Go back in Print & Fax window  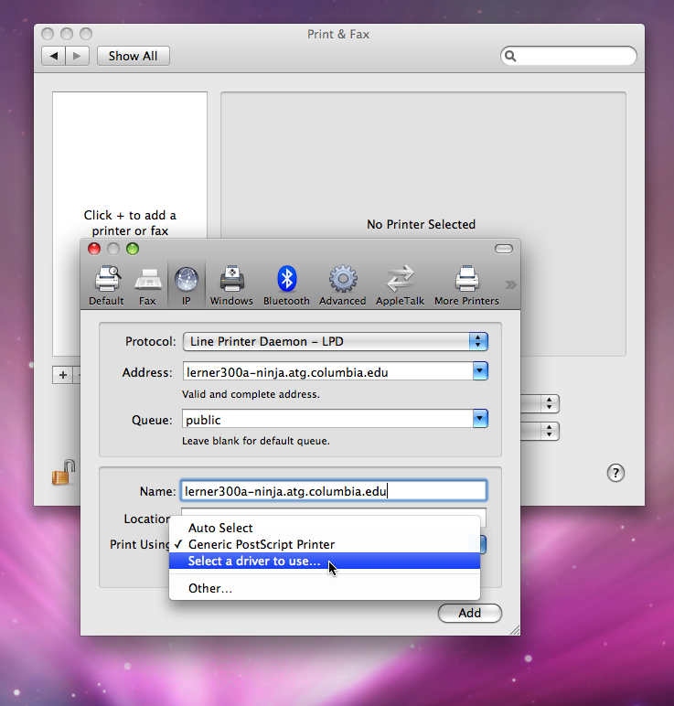tap(54, 56)
